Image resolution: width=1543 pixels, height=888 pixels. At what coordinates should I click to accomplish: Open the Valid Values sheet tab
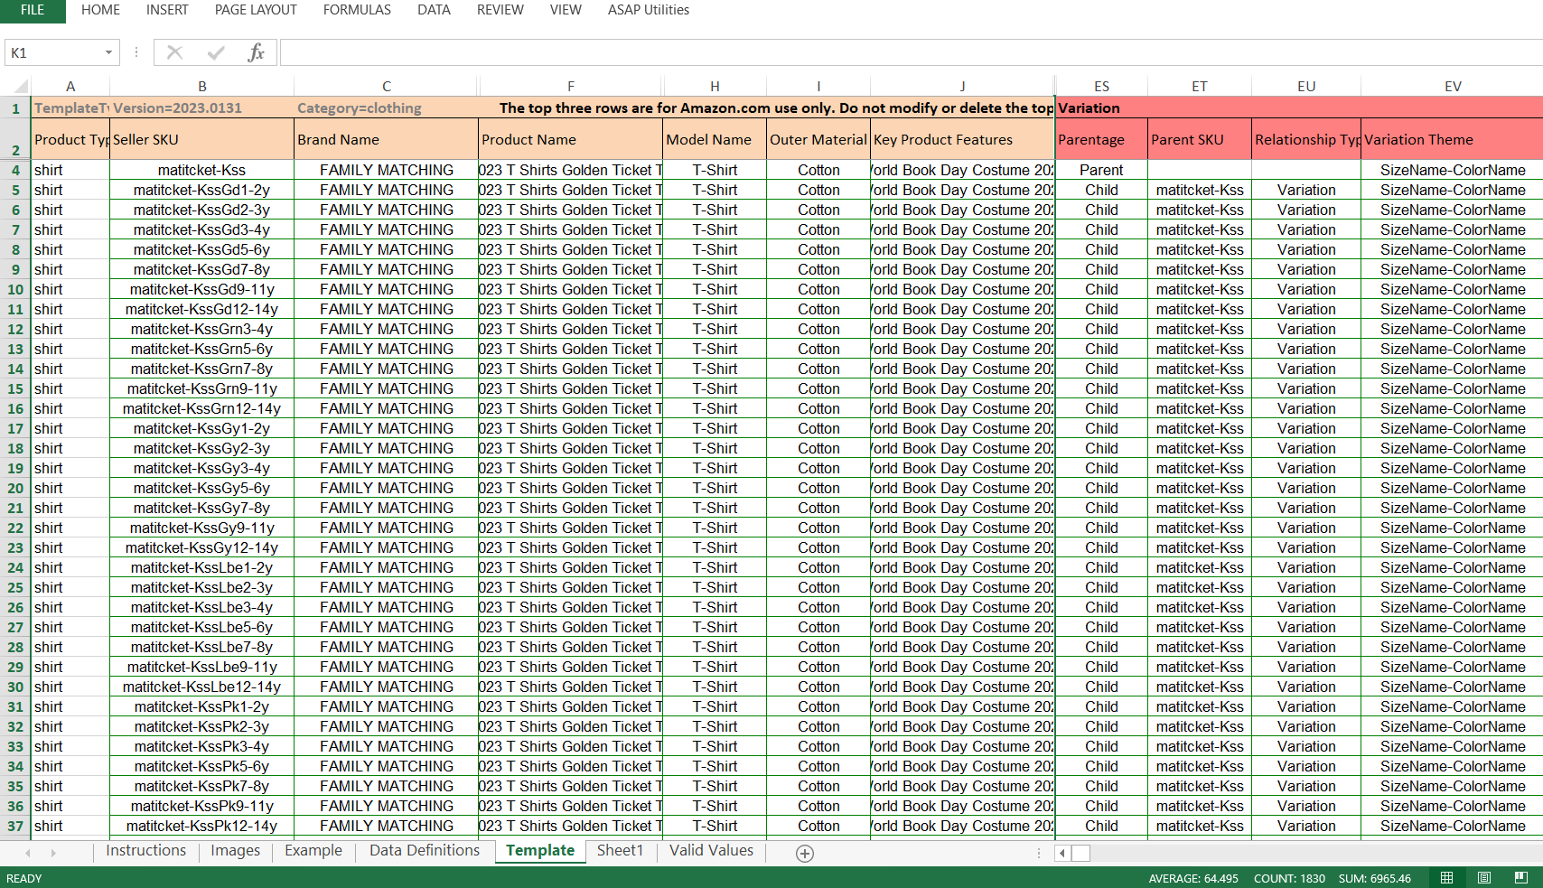[x=711, y=851]
